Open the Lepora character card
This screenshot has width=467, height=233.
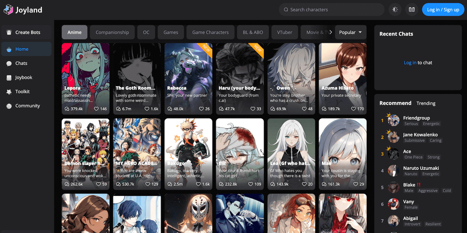pos(86,79)
